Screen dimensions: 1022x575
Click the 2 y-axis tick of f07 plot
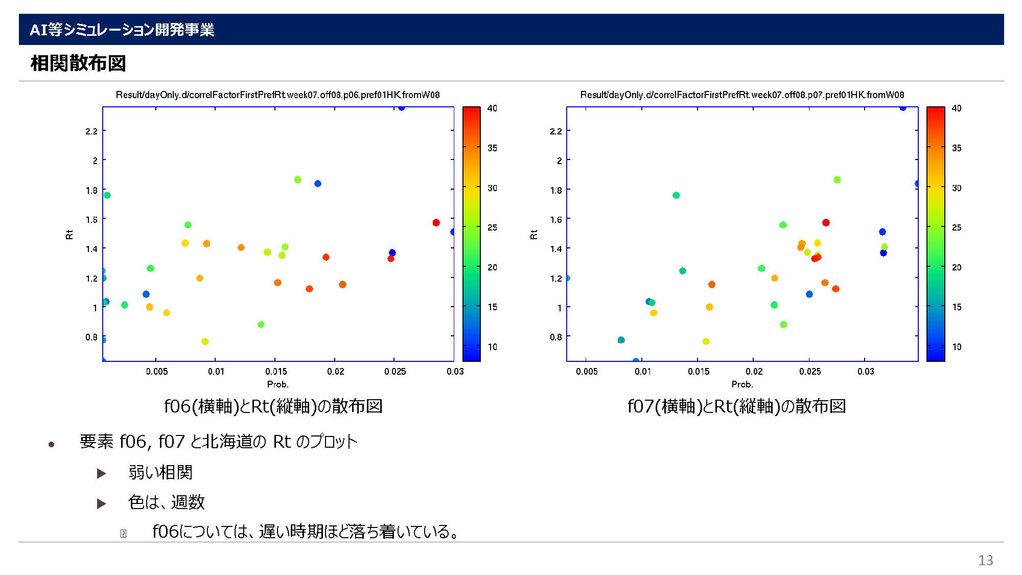pyautogui.click(x=559, y=160)
